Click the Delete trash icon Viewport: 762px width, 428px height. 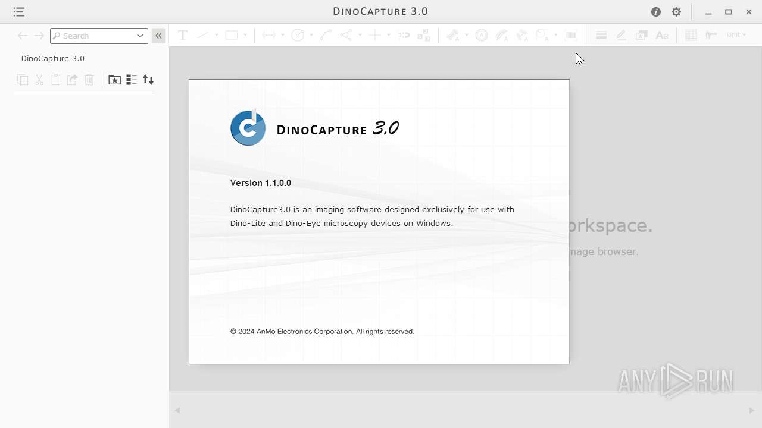(x=89, y=80)
